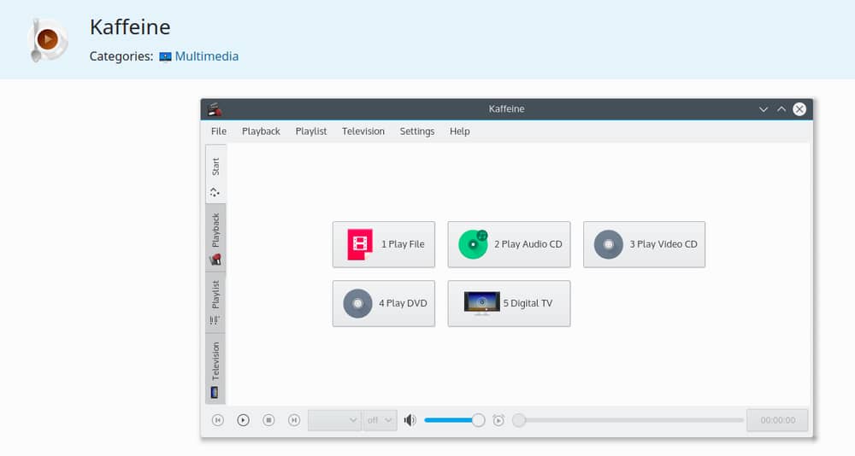Click the 5 Digital TV button
Screen dimensions: 855x456
coord(509,303)
